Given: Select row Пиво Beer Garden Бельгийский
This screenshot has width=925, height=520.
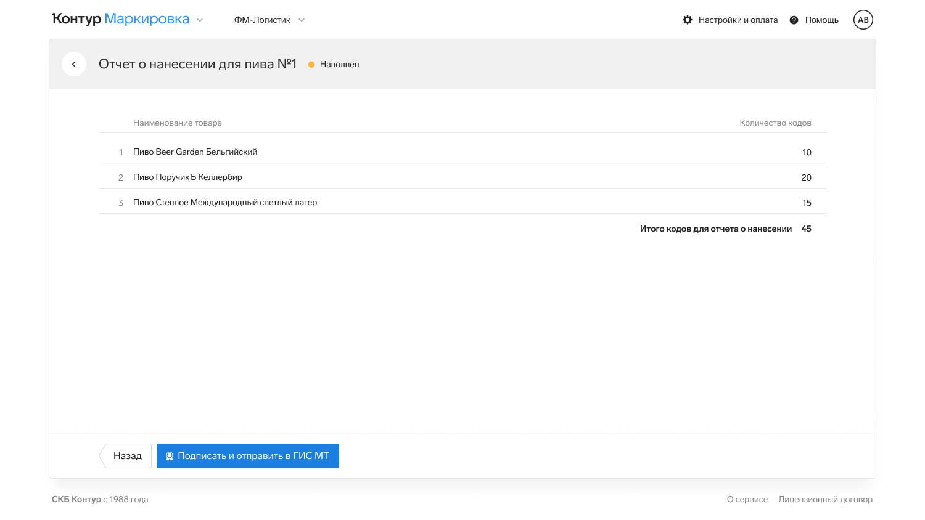Looking at the screenshot, I should [462, 152].
